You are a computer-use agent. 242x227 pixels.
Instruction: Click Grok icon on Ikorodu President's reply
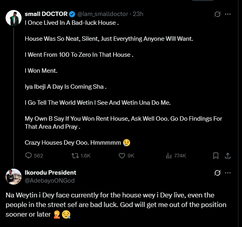[x=218, y=173]
